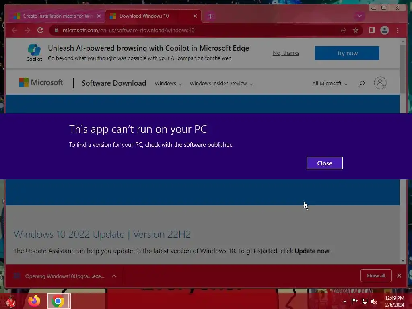The width and height of the screenshot is (412, 309).
Task: Bookmark this page with the star
Action: tap(356, 31)
